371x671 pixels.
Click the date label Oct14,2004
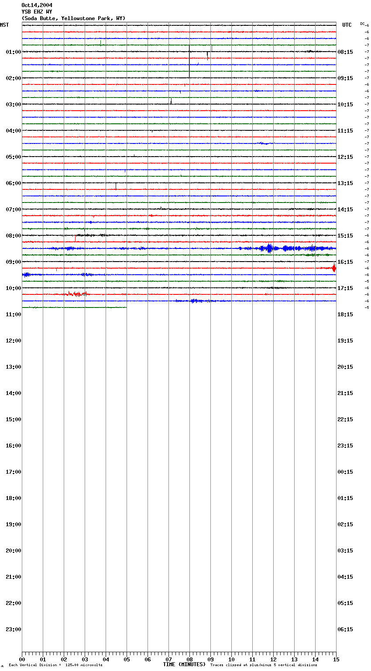(37, 5)
